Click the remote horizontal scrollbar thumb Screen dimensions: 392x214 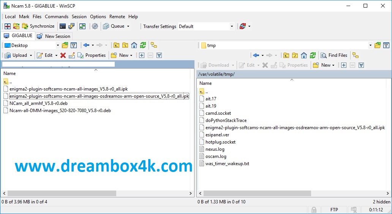(257, 193)
